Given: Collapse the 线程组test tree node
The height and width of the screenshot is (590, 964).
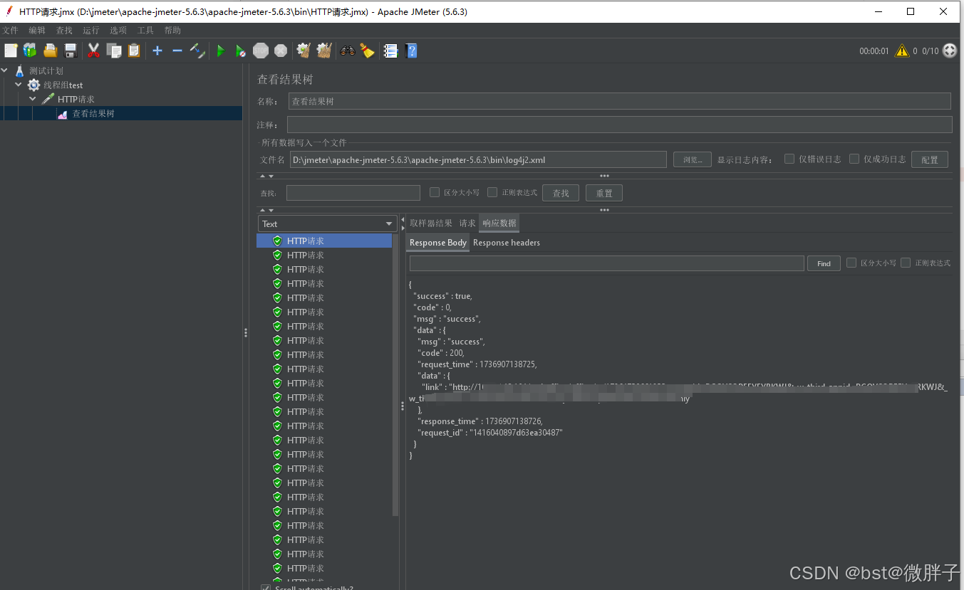Looking at the screenshot, I should point(19,85).
